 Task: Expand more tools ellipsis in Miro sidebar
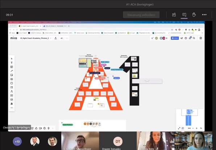[12, 108]
